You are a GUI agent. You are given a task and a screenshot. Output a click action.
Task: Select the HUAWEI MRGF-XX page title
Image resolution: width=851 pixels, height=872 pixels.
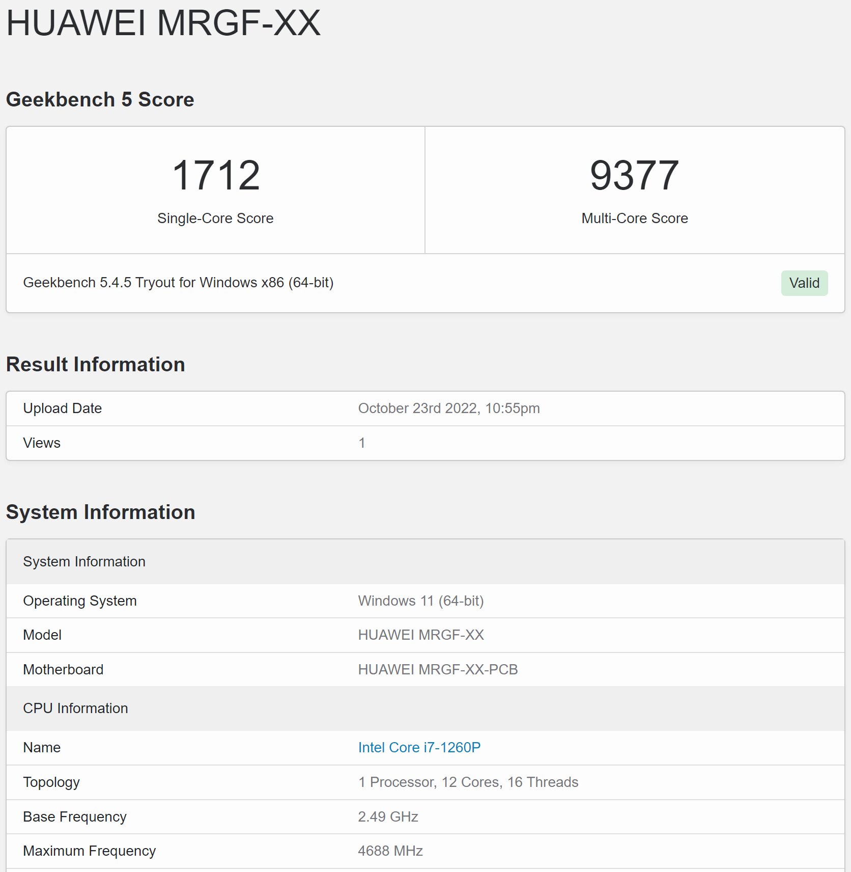163,23
